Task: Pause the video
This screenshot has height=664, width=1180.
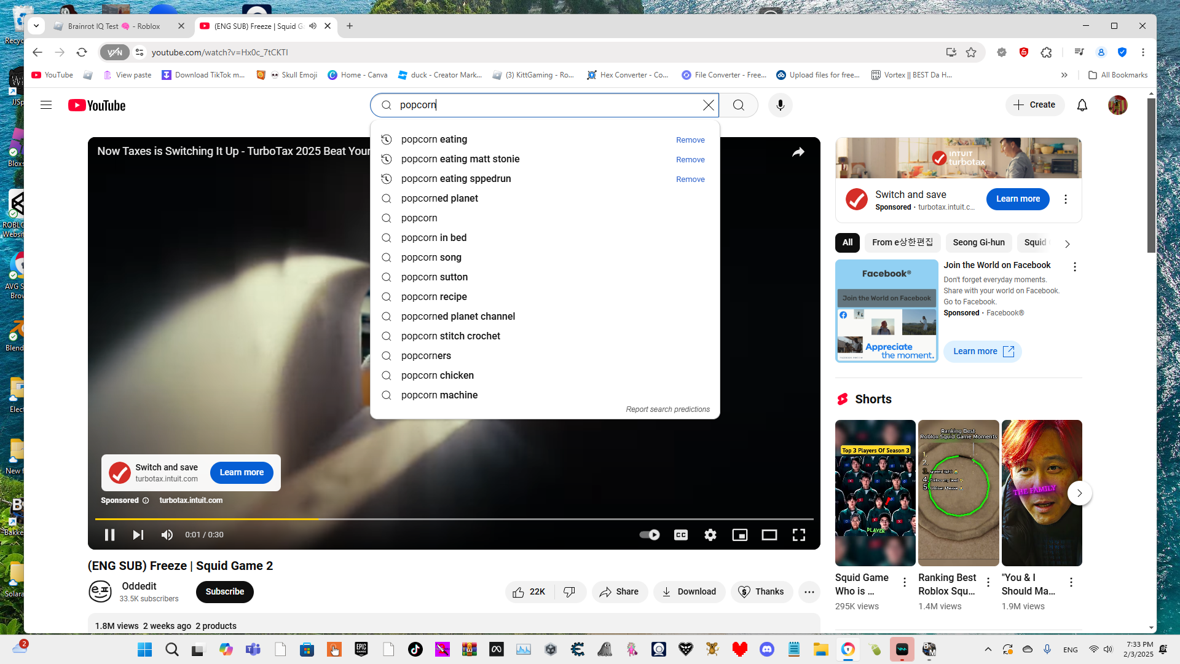Action: [x=110, y=535]
